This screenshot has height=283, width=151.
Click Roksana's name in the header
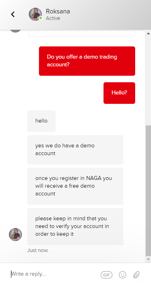pyautogui.click(x=58, y=11)
